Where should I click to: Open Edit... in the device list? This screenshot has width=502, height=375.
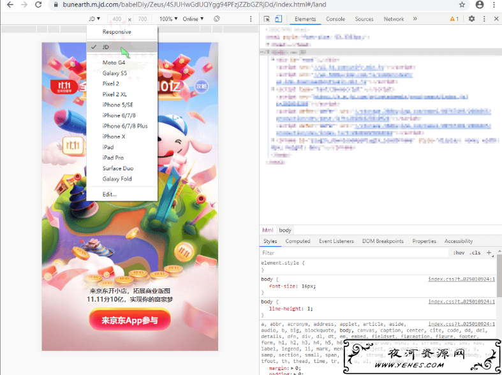point(122,195)
